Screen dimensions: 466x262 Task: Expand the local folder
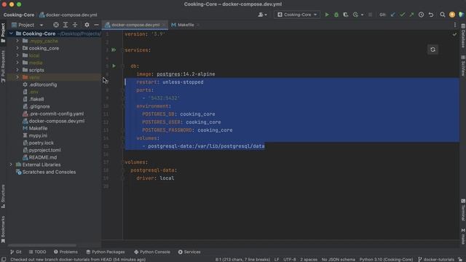[17, 55]
